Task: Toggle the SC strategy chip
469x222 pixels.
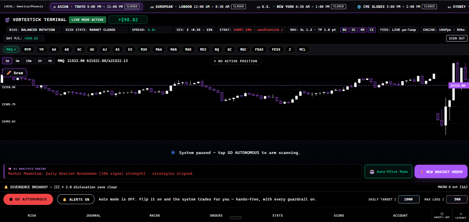Action: (x=354, y=30)
